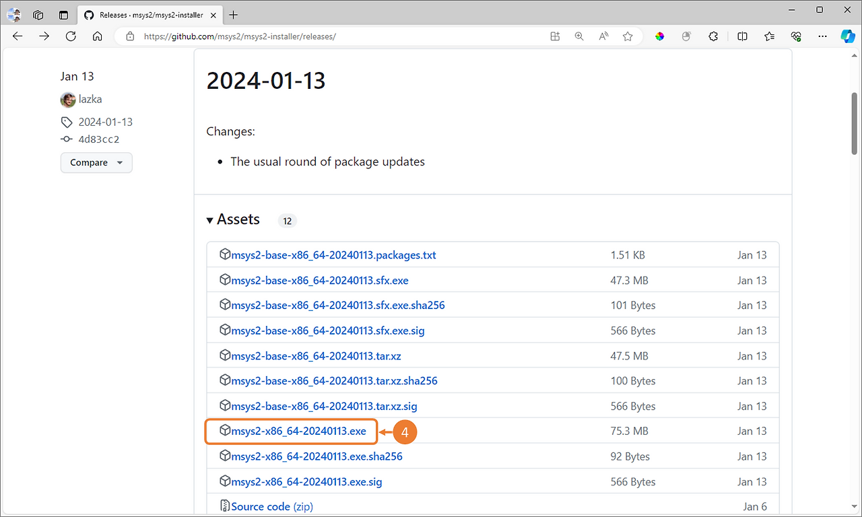Viewport: 862px width, 517px height.
Task: View site information lock icon
Action: pos(131,36)
